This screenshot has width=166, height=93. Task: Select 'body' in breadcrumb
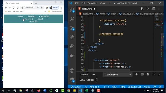pos(114,14)
